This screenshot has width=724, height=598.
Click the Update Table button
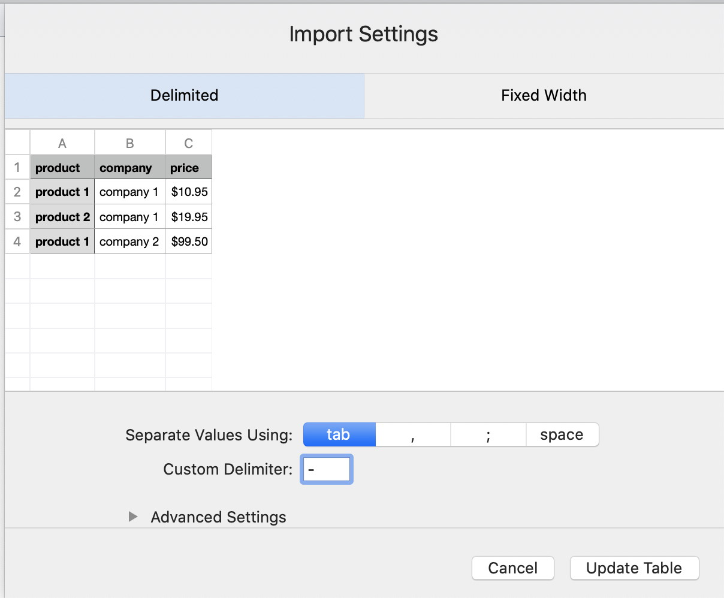pos(634,568)
